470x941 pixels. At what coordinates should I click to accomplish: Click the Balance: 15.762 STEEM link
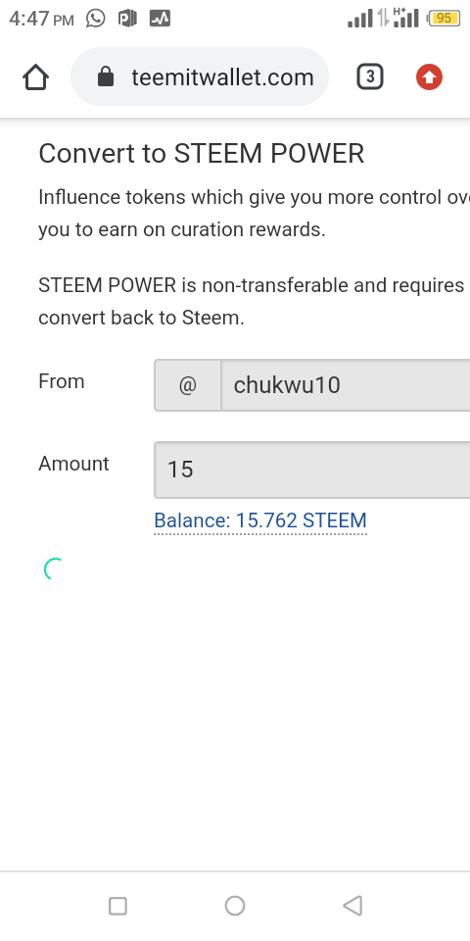260,520
